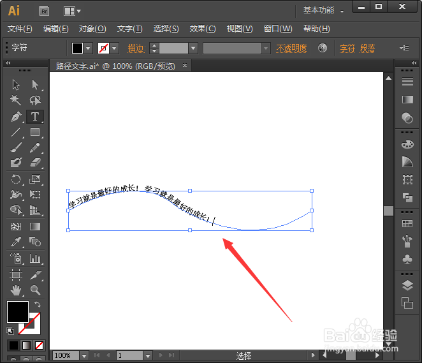Open the zoom level 100% dropdown

[84, 356]
